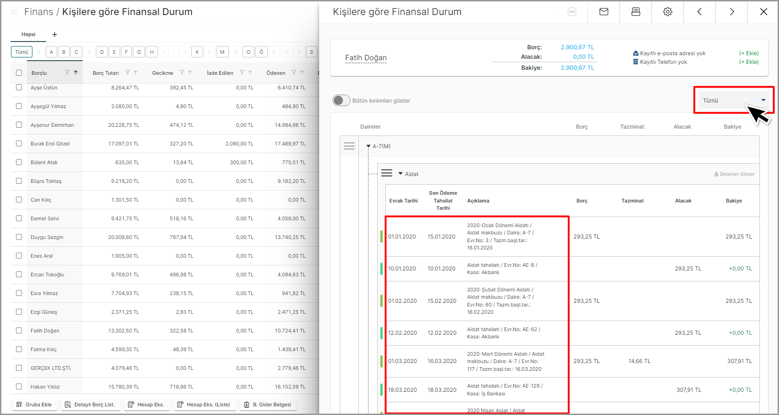This screenshot has width=779, height=415.
Task: Click the Gruba Ekle button
Action: click(x=35, y=405)
